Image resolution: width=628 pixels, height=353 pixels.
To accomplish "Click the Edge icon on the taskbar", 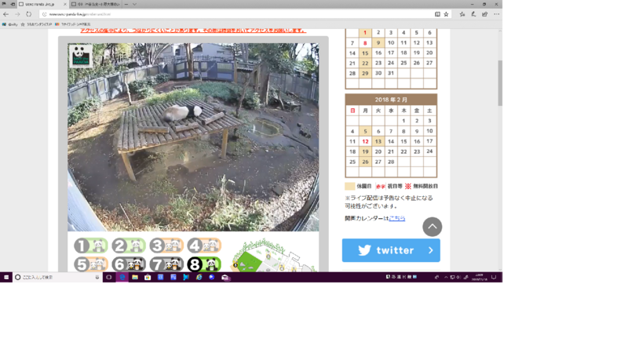I will coord(122,277).
